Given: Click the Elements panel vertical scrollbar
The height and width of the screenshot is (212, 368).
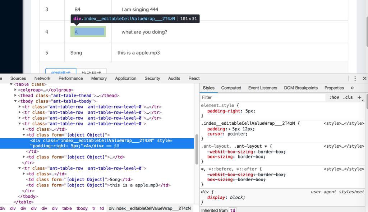Looking at the screenshot, I should [197, 149].
